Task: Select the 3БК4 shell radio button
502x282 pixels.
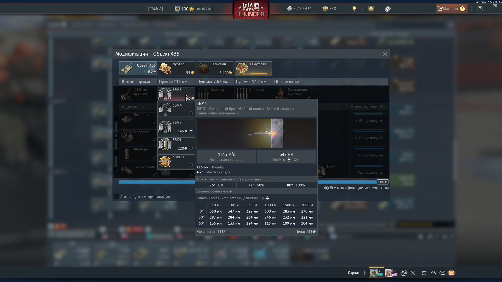Action: [191, 148]
